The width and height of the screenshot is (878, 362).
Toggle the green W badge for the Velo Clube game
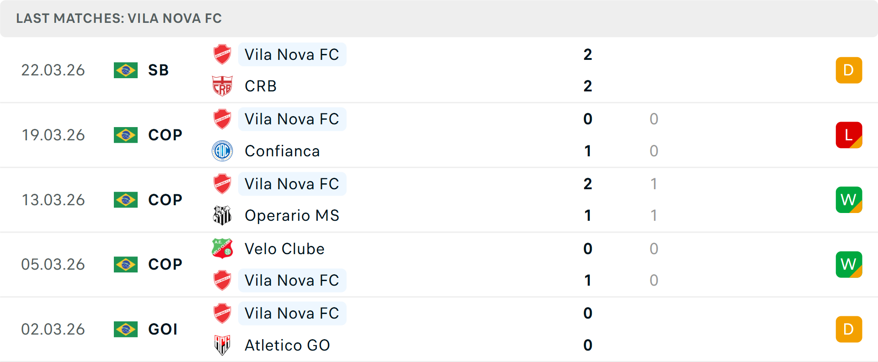click(849, 264)
